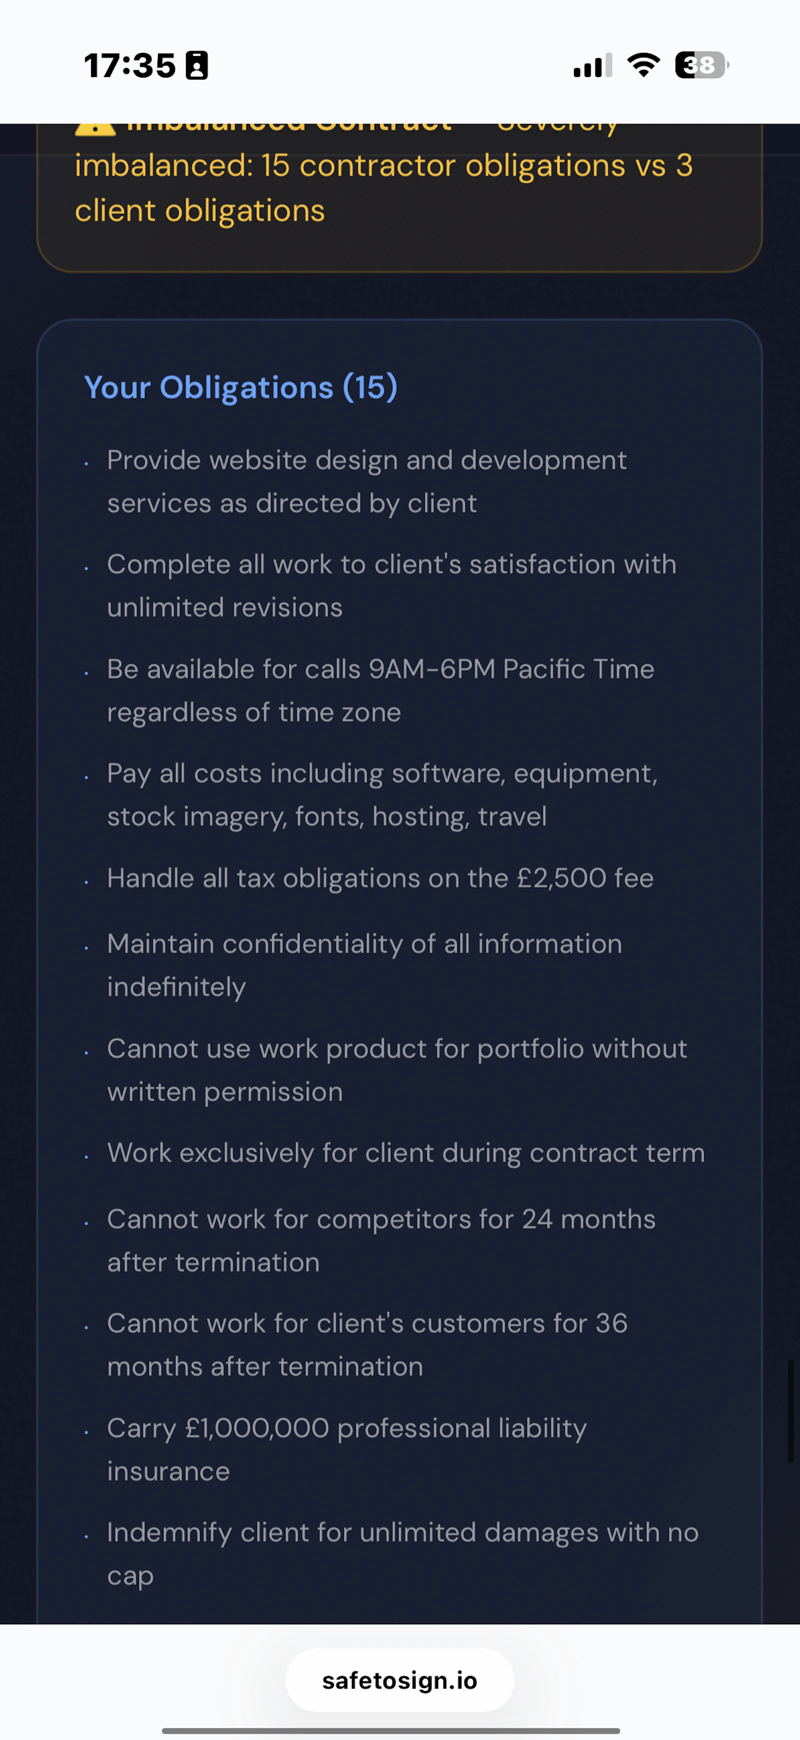The width and height of the screenshot is (800, 1740).
Task: Tap the unlimited revisions obligation item
Action: coord(391,585)
